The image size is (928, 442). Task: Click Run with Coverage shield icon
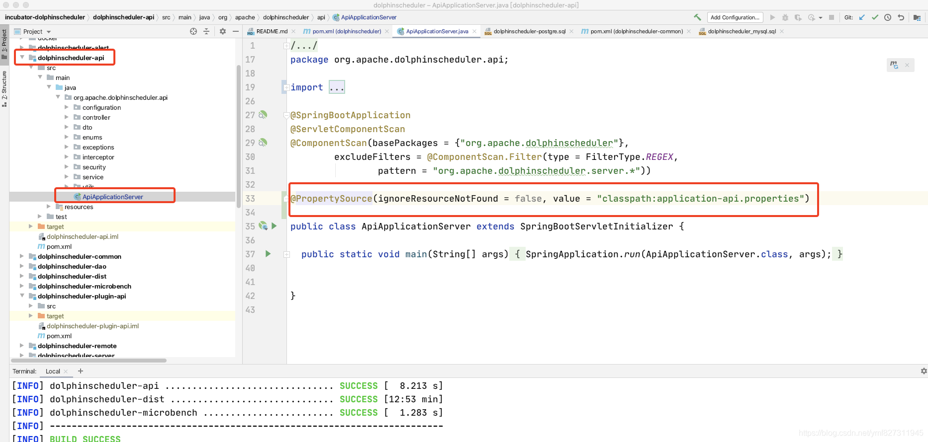click(798, 17)
